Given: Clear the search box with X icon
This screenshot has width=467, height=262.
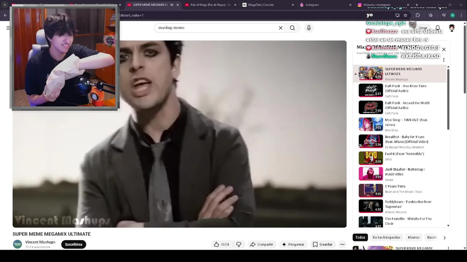Looking at the screenshot, I should click(281, 28).
